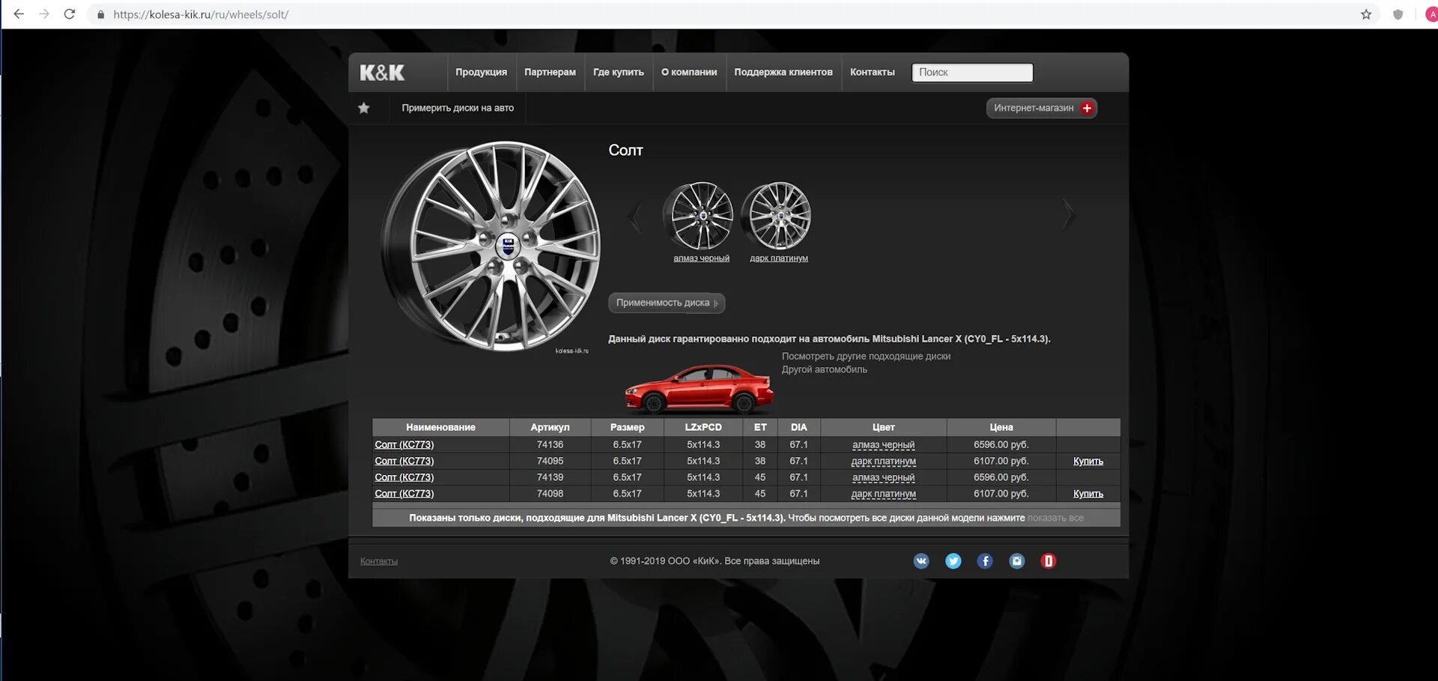Viewport: 1438px width, 681px height.
Task: Open Солт (КС773) row with article 74095
Action: pos(404,461)
